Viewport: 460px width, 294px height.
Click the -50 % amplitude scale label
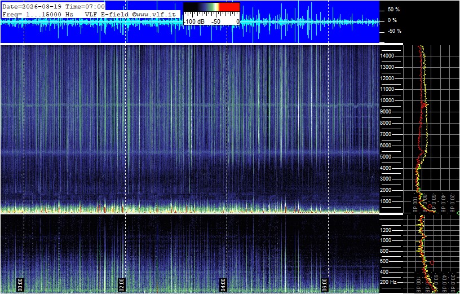pyautogui.click(x=394, y=31)
